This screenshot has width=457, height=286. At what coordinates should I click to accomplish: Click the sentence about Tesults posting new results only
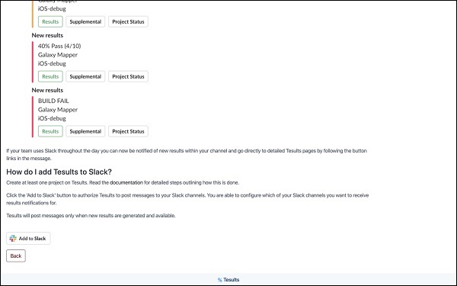click(91, 216)
